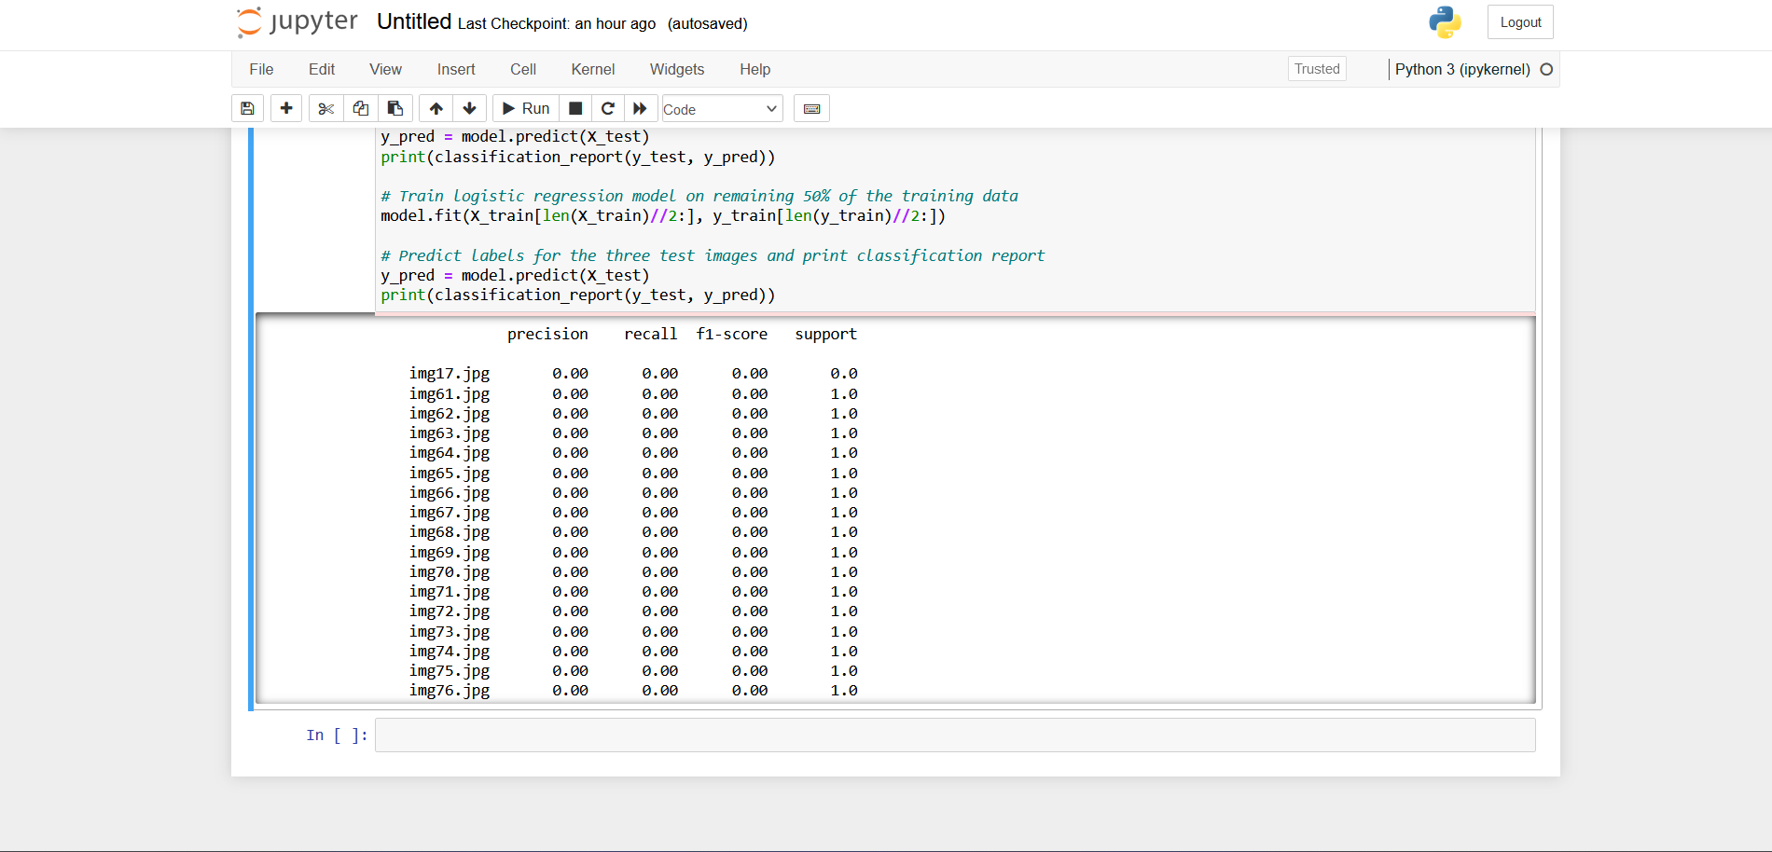Paste cells below using the paste icon
Screen dimensions: 1772x852
pyautogui.click(x=395, y=109)
